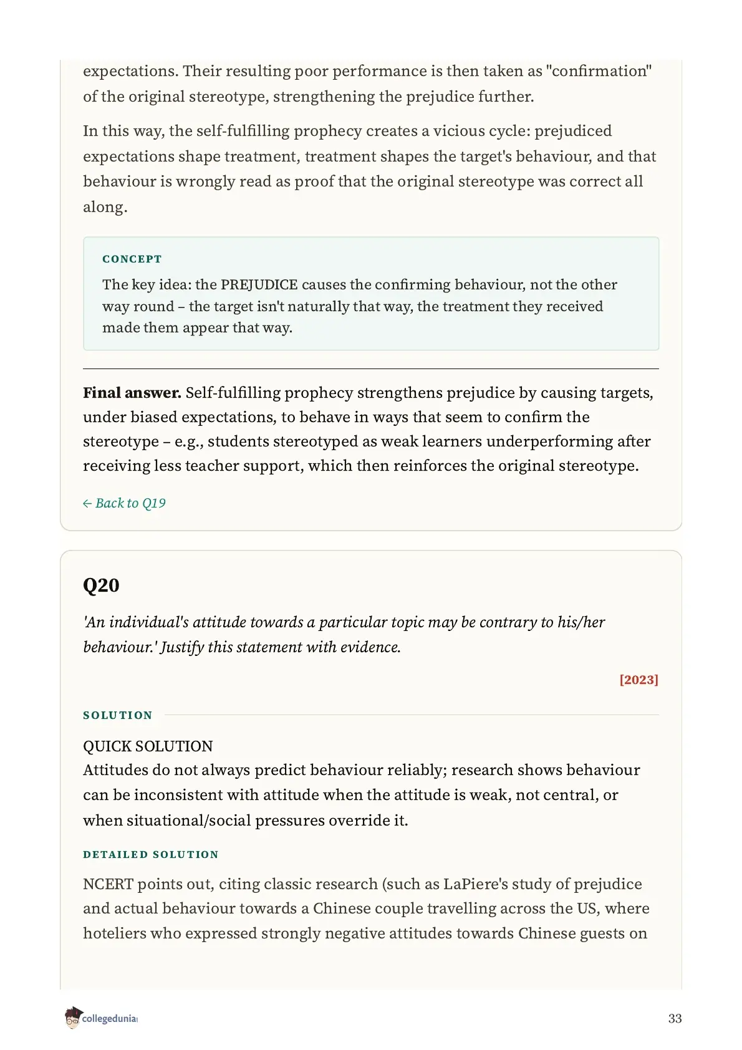
Task: Click the CONCEPT box label
Action: [x=132, y=259]
